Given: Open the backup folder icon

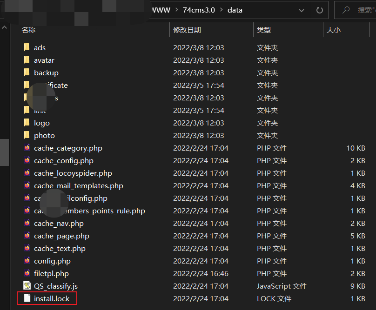Looking at the screenshot, I should tap(27, 73).
